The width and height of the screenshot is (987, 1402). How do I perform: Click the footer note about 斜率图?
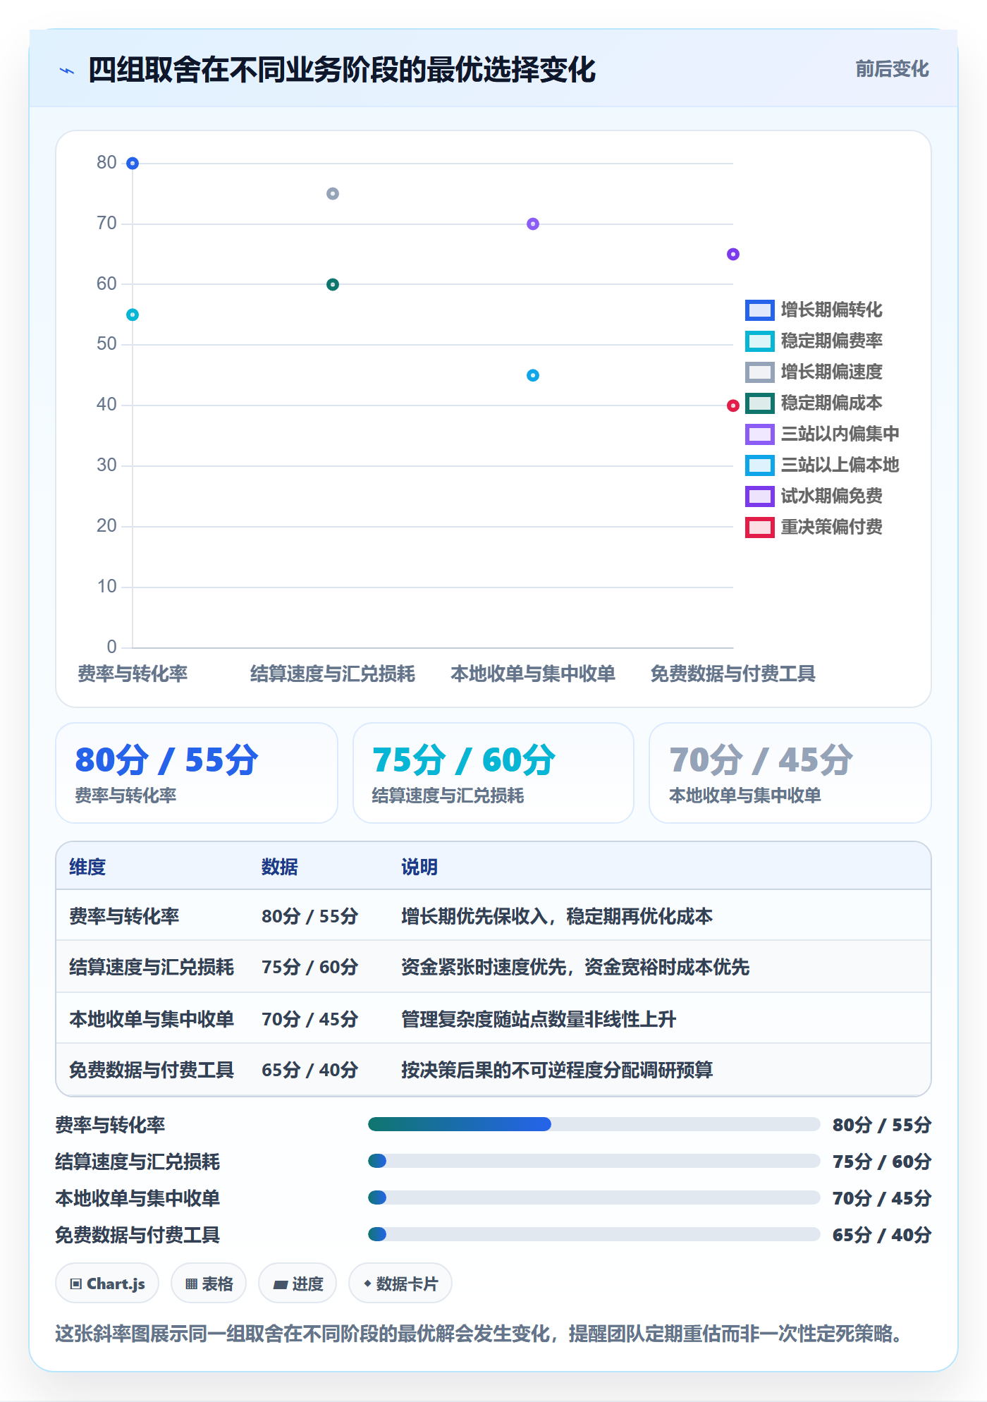pyautogui.click(x=479, y=1334)
